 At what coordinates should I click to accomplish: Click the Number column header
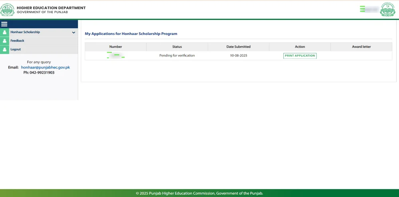click(116, 47)
